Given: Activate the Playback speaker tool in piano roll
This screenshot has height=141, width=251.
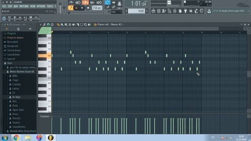Looking at the screenshot, I should 89,24.
